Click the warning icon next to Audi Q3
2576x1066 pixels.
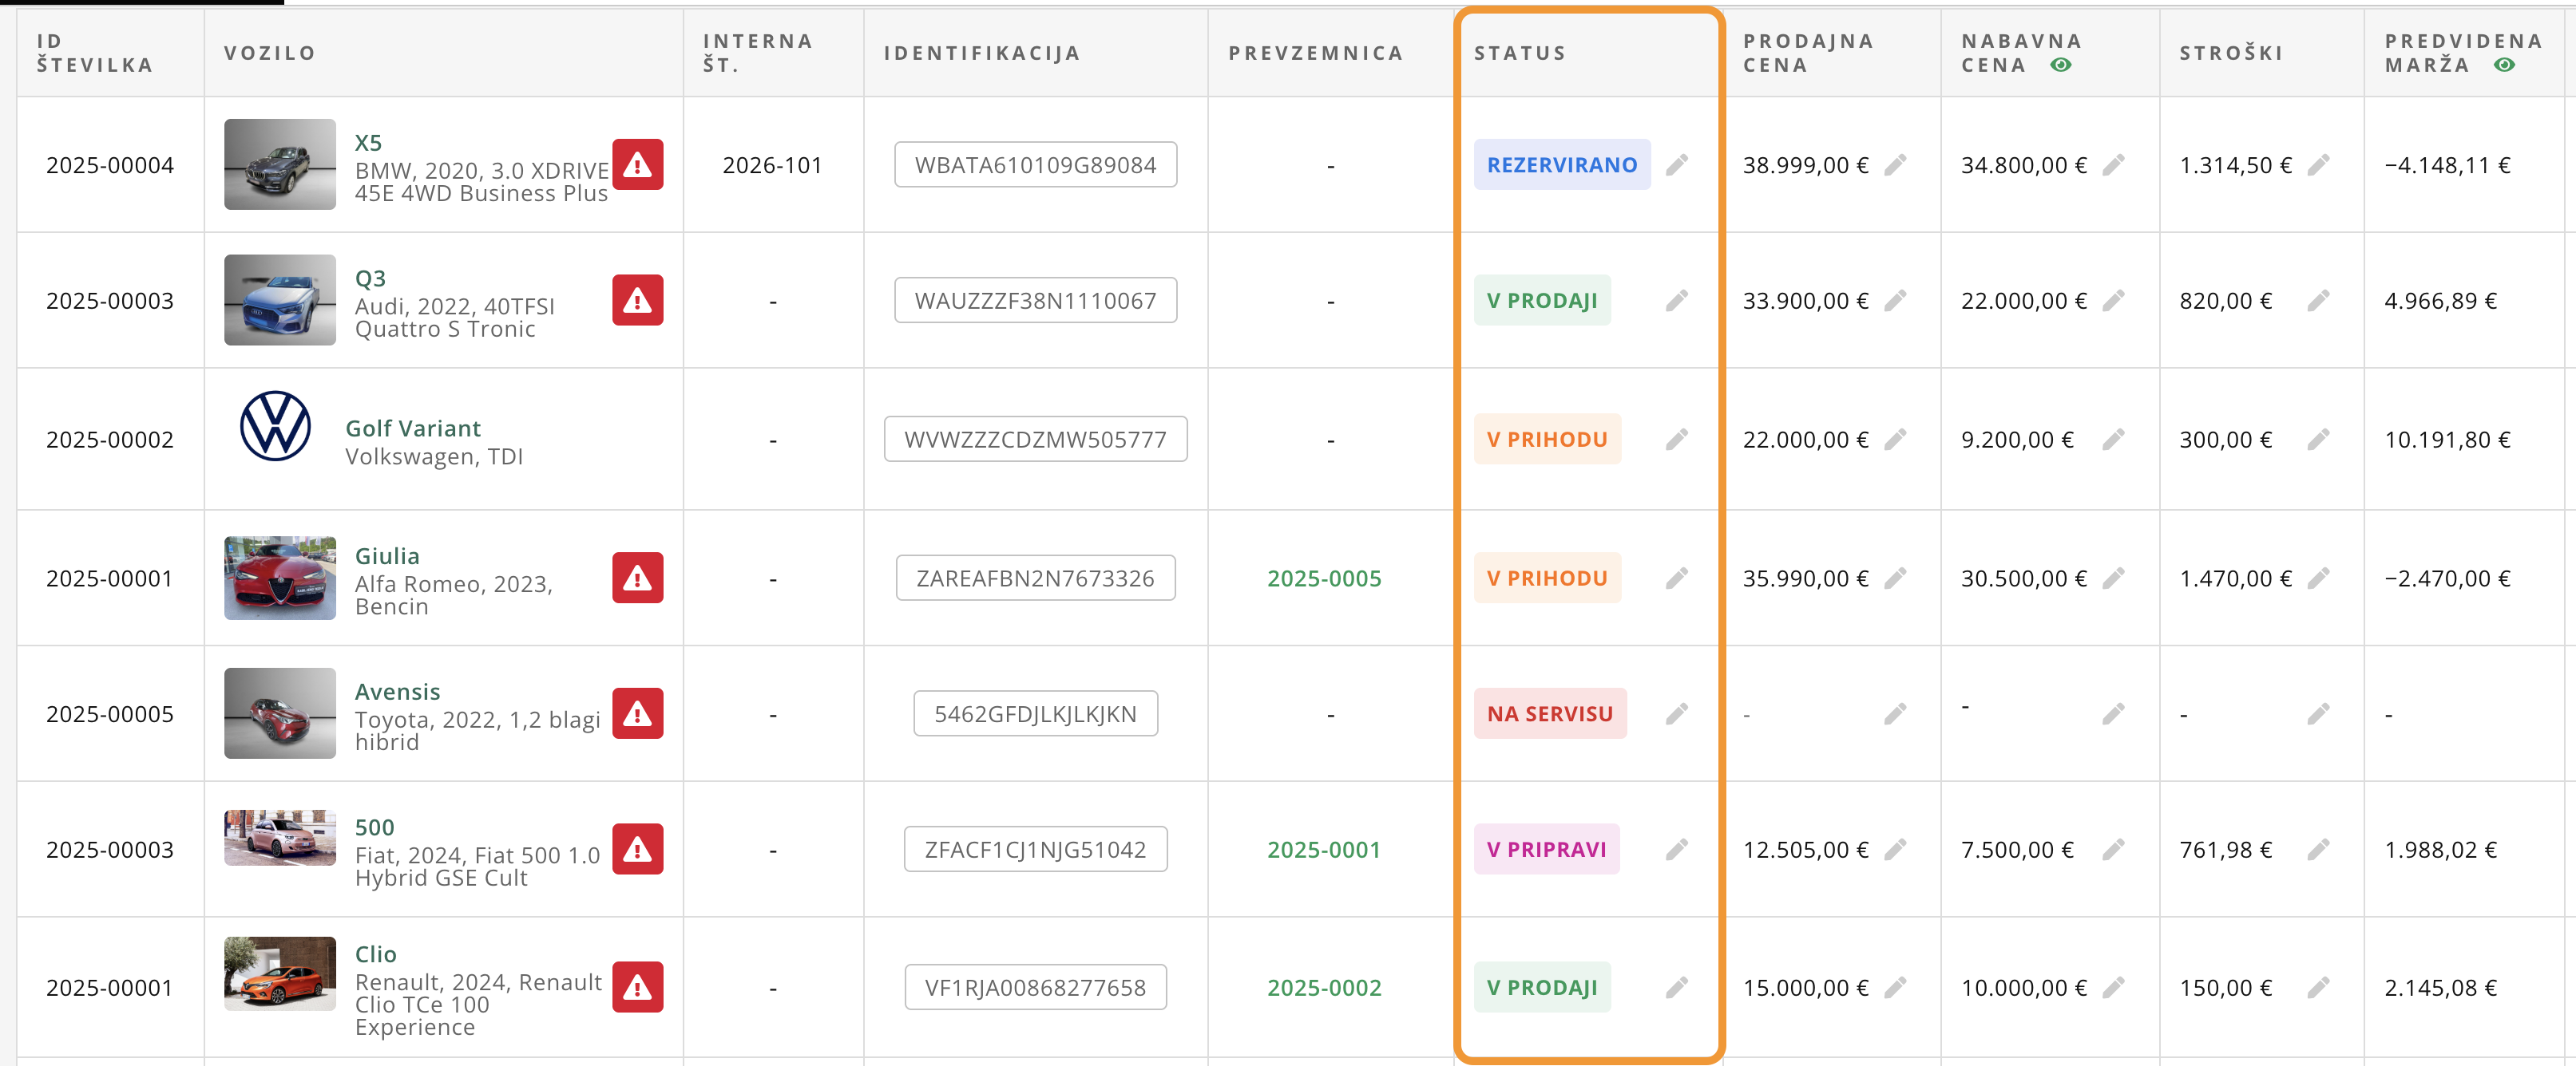click(637, 301)
